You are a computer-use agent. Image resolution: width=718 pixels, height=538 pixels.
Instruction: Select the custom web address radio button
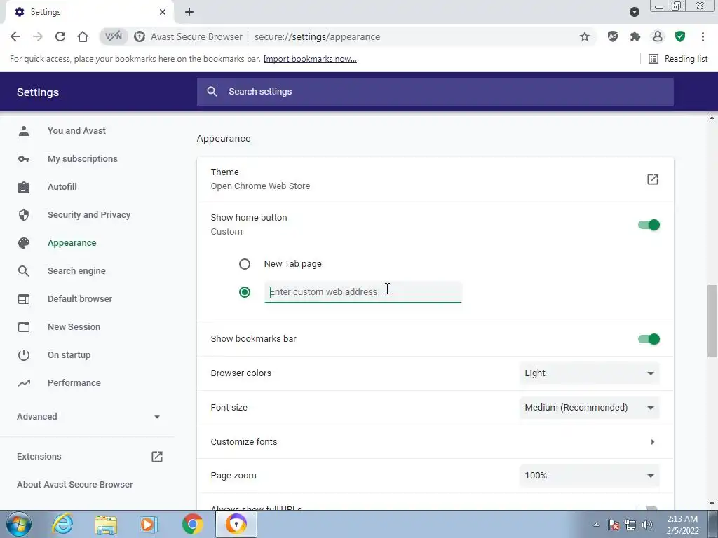(x=245, y=292)
